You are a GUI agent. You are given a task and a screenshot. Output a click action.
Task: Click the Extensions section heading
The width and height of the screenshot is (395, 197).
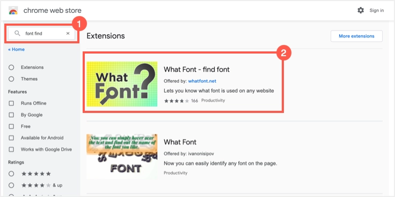106,36
